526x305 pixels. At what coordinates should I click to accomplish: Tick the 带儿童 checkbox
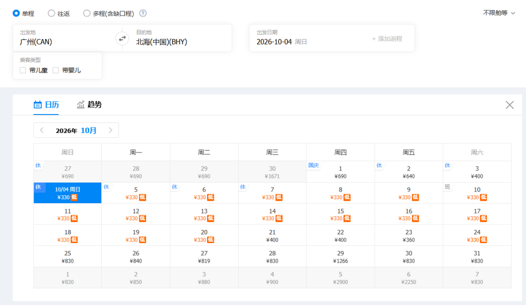[x=23, y=70]
